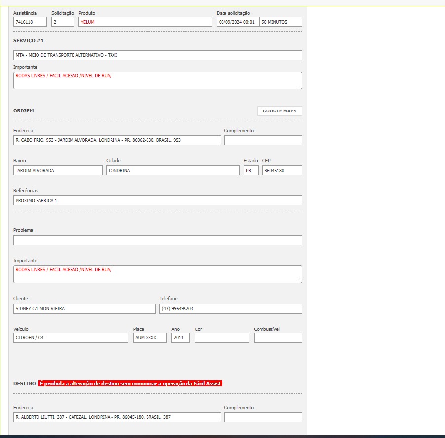The image size is (445, 438).
Task: Click the origin Endereço field with R. Cabo Frio
Action: click(117, 140)
